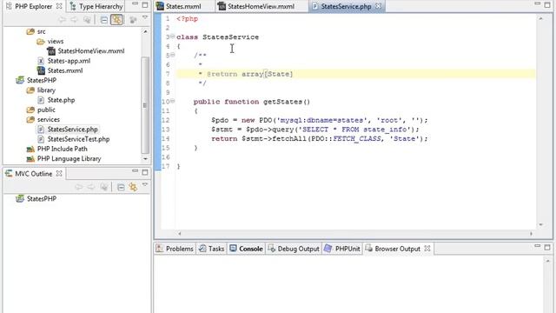Open the Console tab
The image size is (556, 313).
click(247, 249)
